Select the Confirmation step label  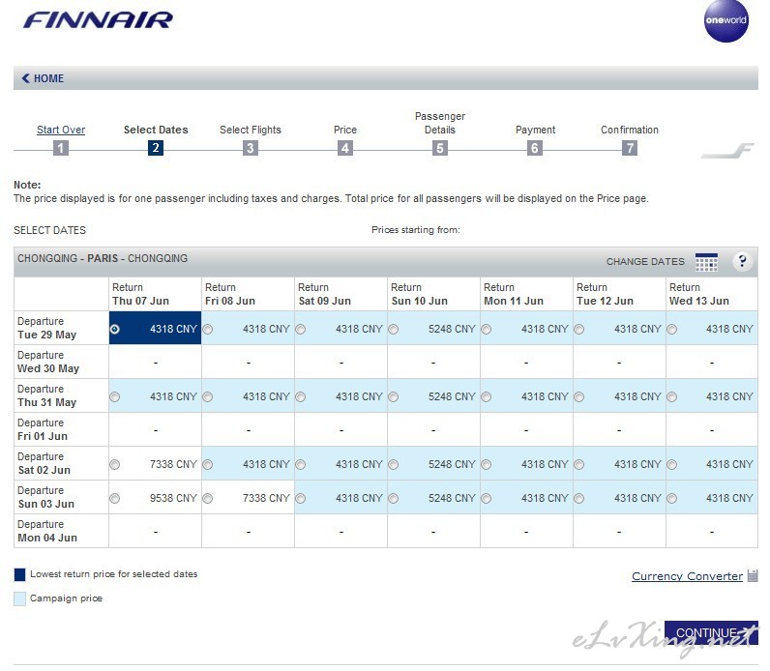click(630, 130)
